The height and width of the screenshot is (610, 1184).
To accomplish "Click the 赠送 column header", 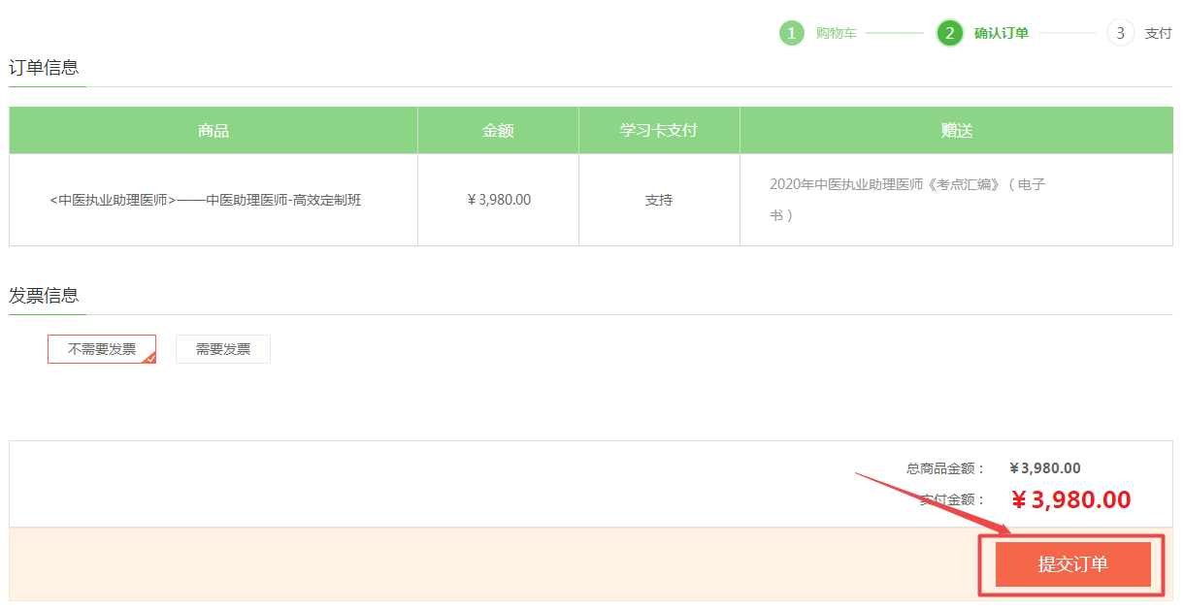I will coord(956,130).
